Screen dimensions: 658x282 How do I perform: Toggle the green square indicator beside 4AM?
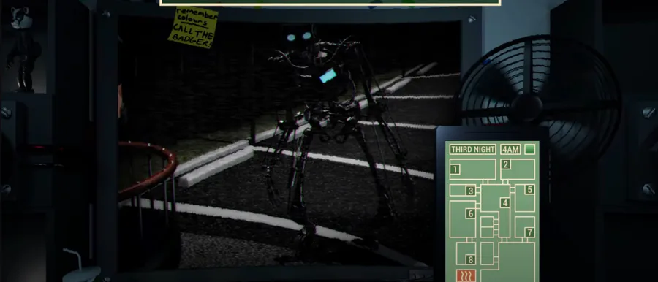click(x=530, y=149)
